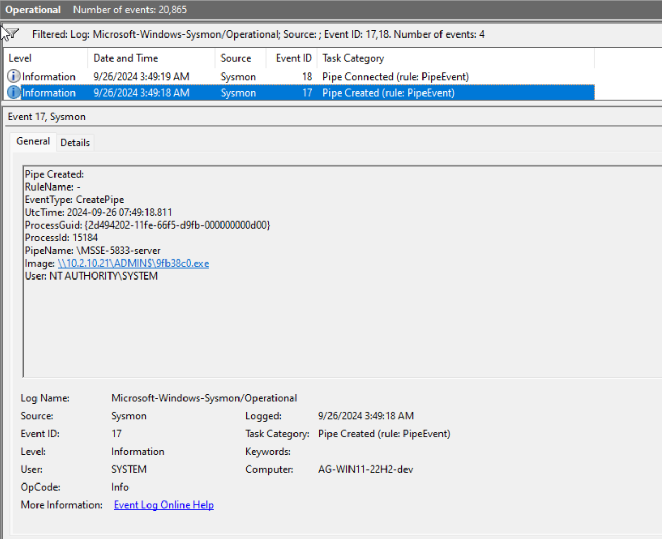Switch to the Details tab

pyautogui.click(x=75, y=143)
